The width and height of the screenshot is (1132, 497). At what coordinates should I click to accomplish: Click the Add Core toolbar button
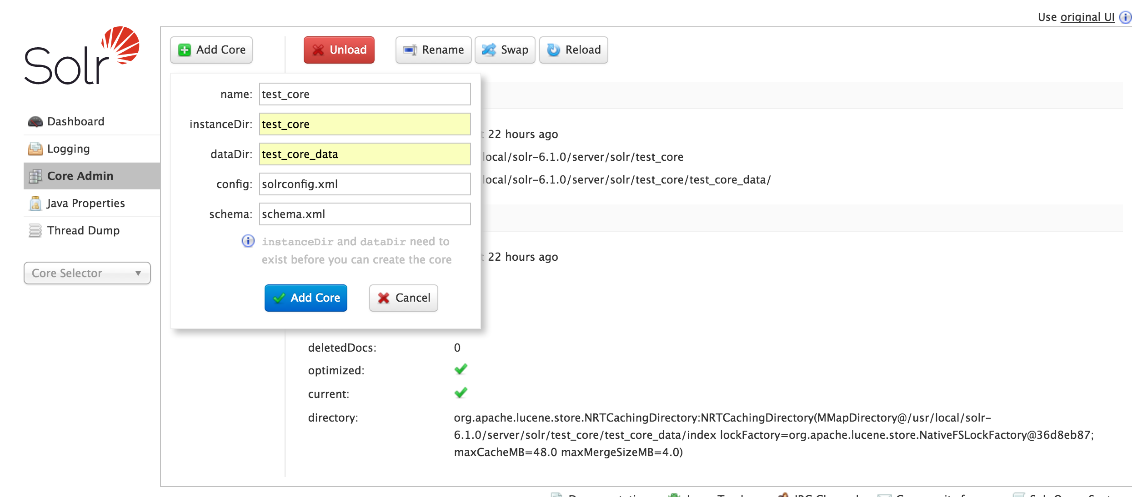coord(211,50)
